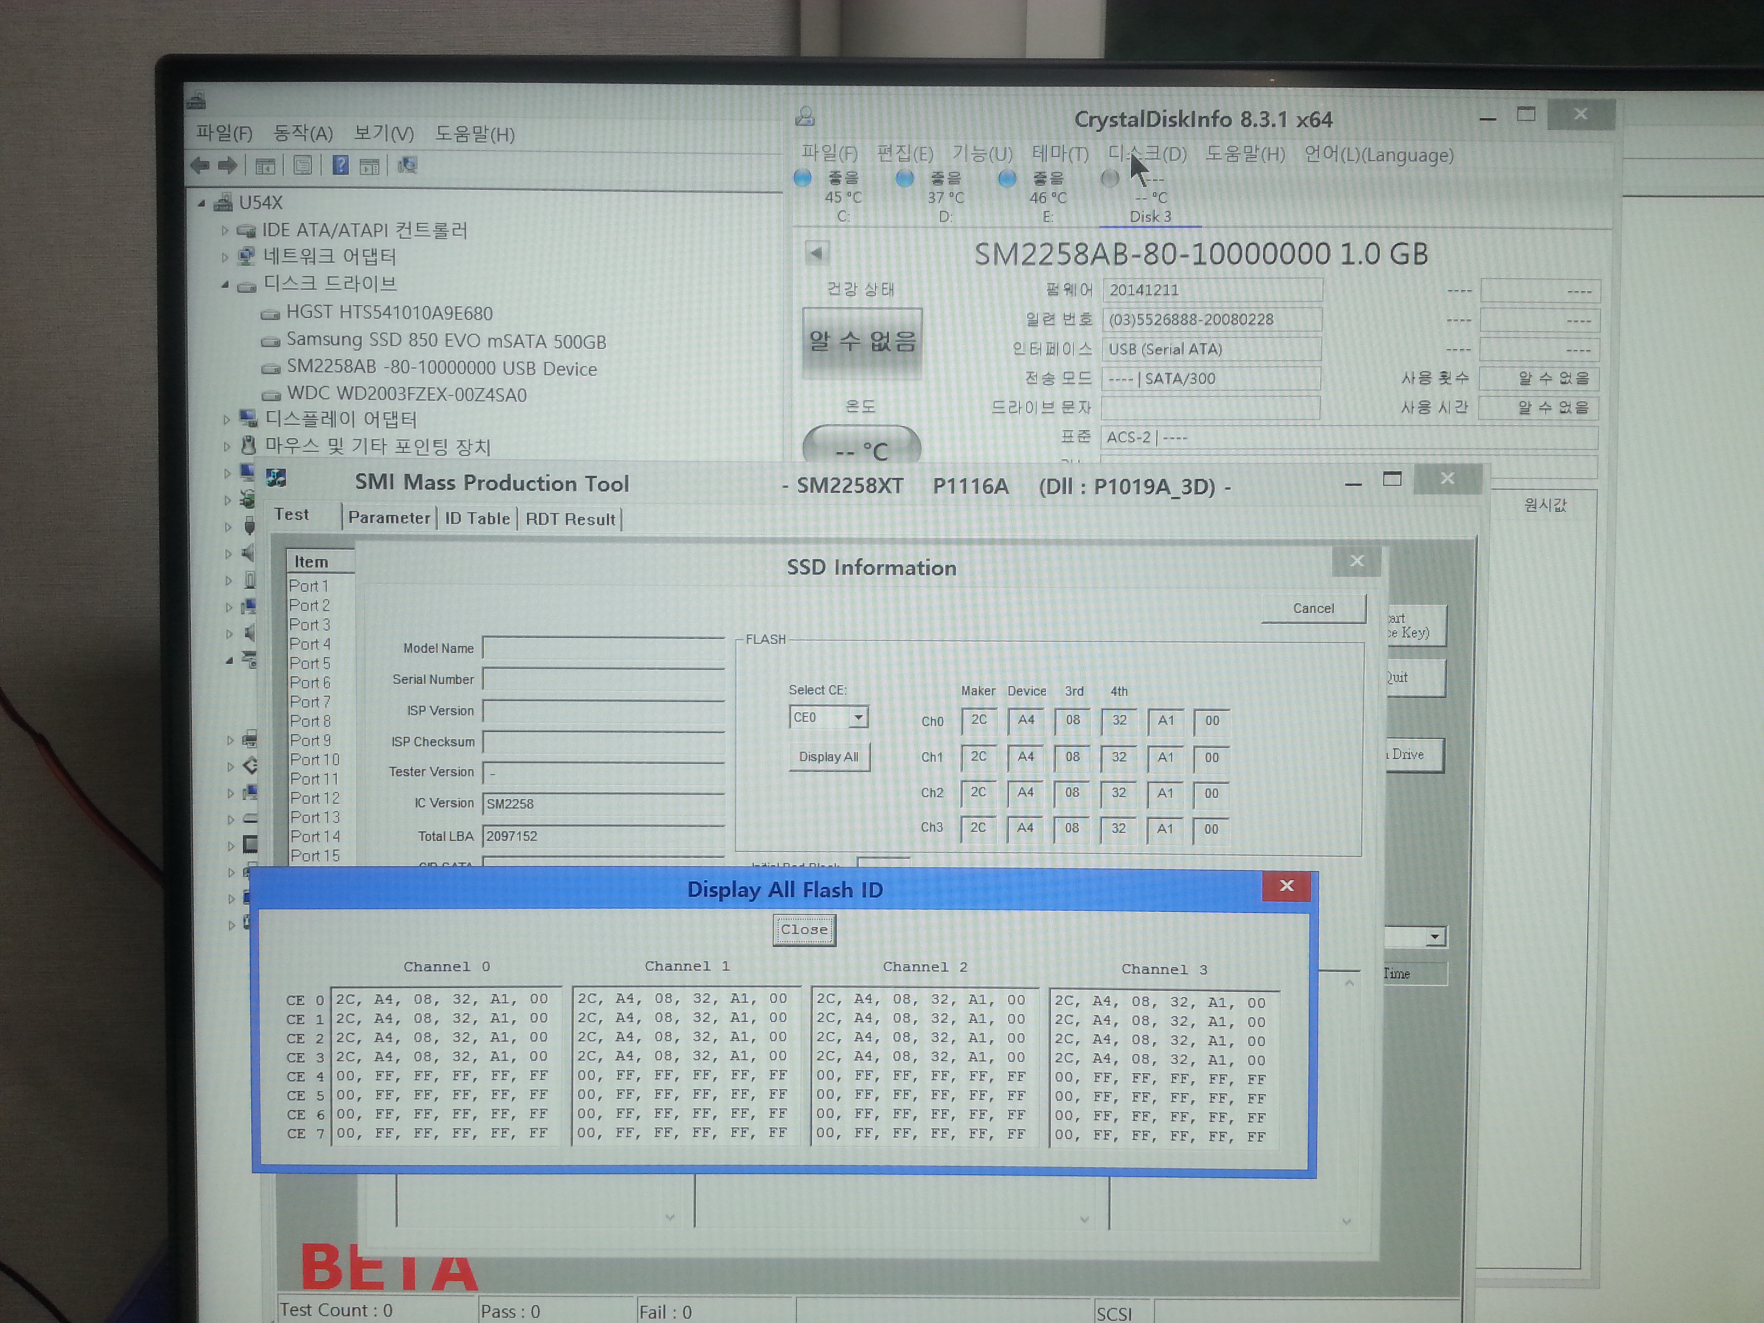Close the SSD Information dialog

[1357, 562]
